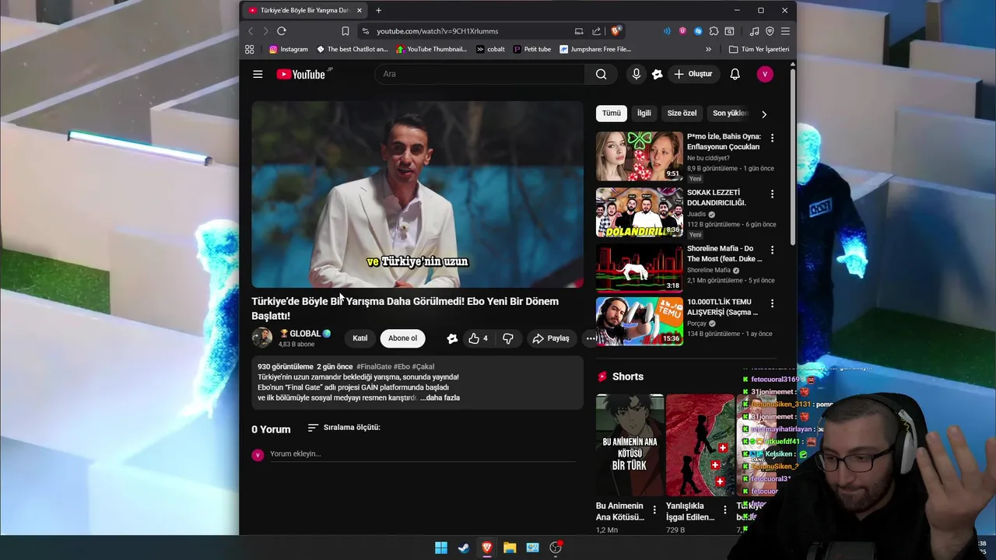Bookmark this page icon in toolbar
The image size is (996, 560).
(x=345, y=31)
